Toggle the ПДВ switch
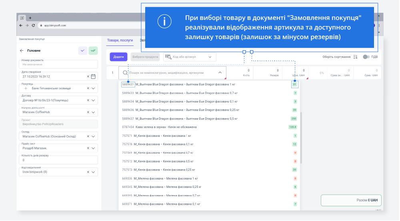This screenshot has height=221, width=400. click(x=366, y=57)
